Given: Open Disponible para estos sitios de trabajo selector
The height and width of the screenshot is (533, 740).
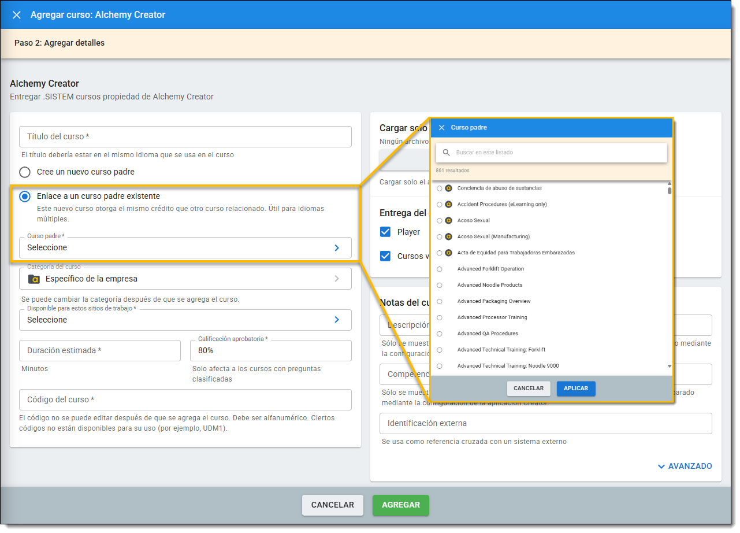Looking at the screenshot, I should (185, 320).
